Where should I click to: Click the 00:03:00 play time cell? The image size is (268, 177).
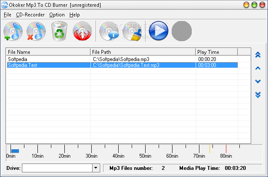click(207, 65)
